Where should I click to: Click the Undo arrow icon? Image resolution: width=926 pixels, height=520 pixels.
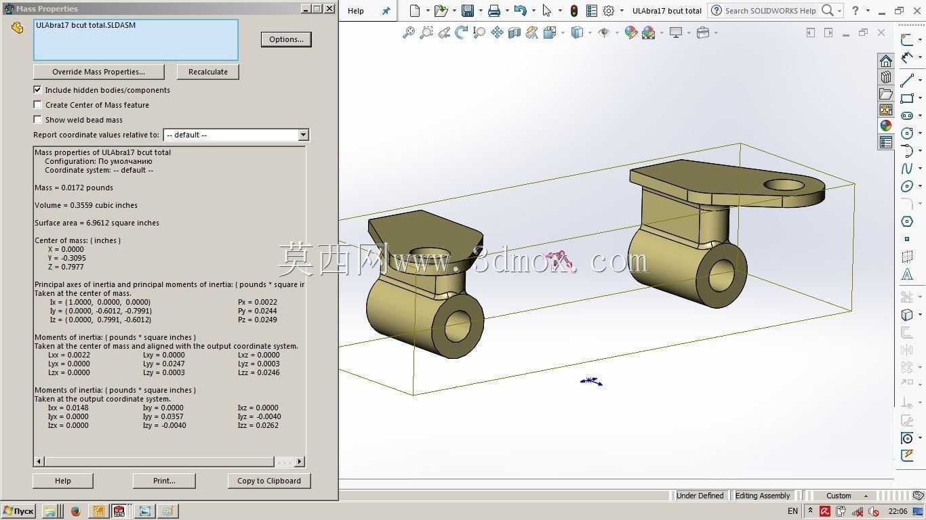point(520,11)
